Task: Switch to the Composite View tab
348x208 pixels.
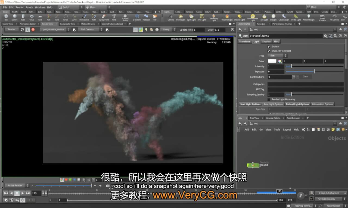Action: 67,24
